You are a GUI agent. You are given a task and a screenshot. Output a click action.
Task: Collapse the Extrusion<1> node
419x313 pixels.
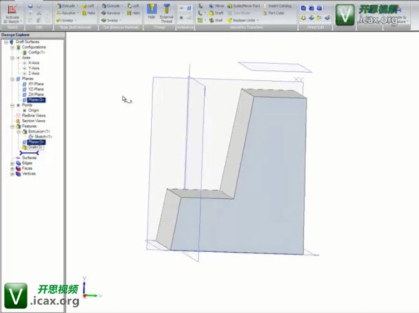tap(19, 132)
